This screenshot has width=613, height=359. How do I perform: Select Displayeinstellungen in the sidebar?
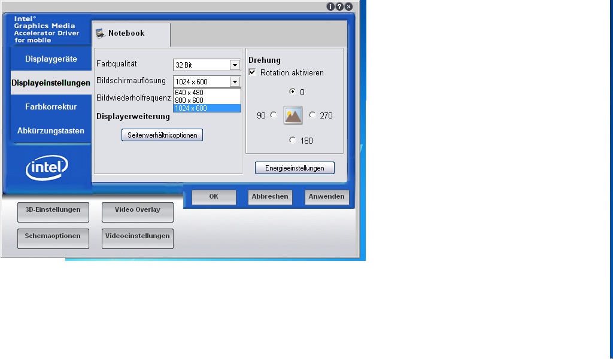[51, 83]
